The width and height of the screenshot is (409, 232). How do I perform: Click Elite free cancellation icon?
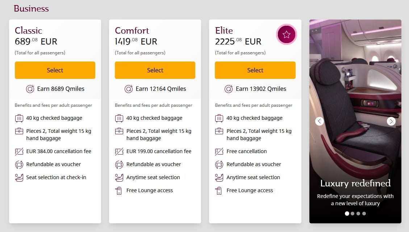click(x=219, y=151)
